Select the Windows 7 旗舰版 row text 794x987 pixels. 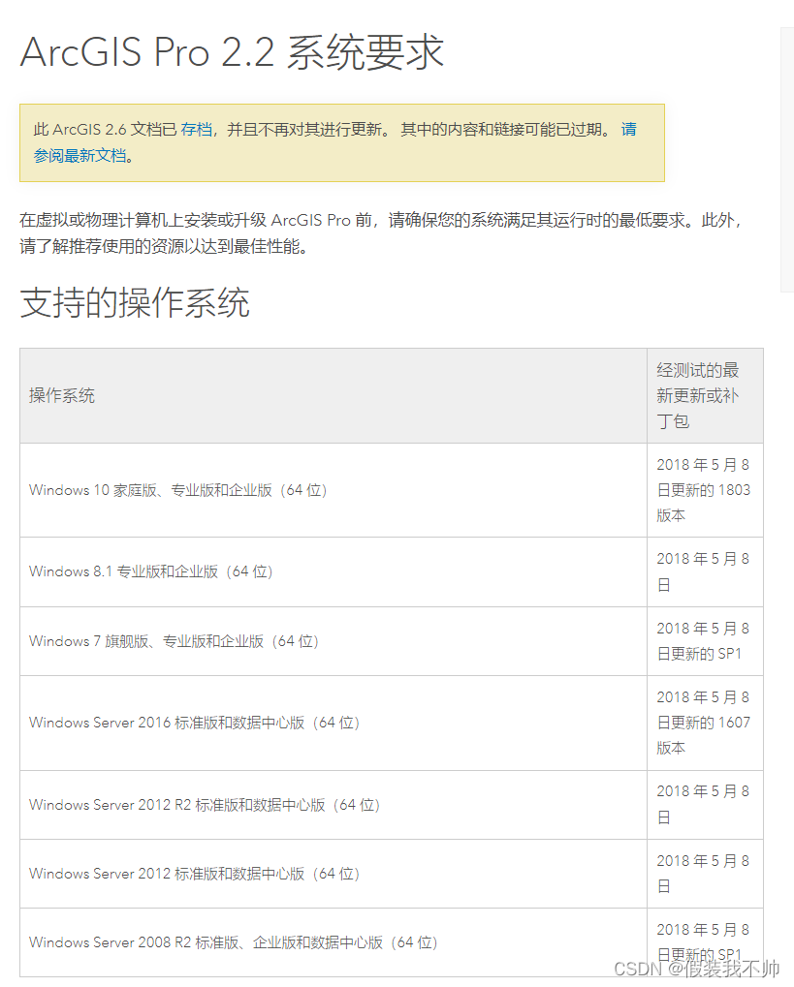(174, 641)
